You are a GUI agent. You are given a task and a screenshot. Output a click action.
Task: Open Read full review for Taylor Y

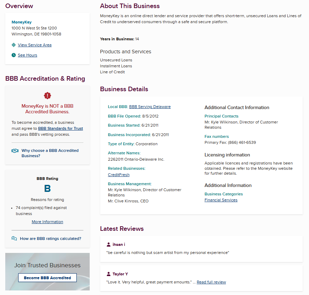tap(211, 282)
